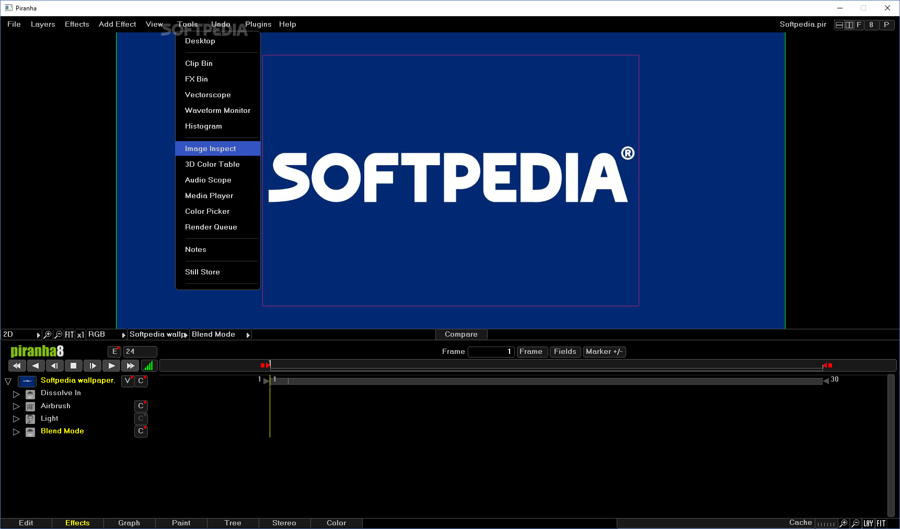Toggle C on Softpedia wallpaper layer
900x529 pixels.
[x=141, y=381]
